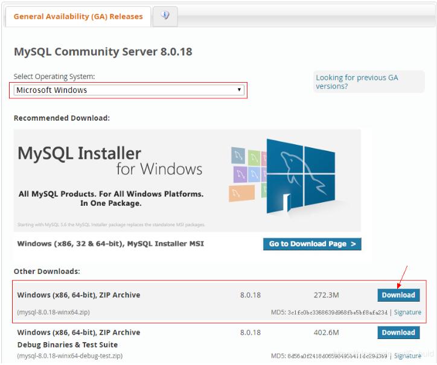Switch to General Availability (GA) Releases tab
This screenshot has width=437, height=365.
[78, 16]
